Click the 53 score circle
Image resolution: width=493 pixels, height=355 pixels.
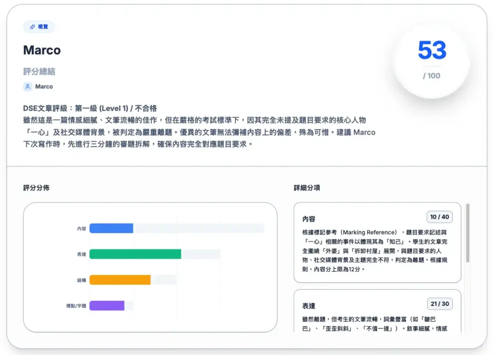click(431, 60)
